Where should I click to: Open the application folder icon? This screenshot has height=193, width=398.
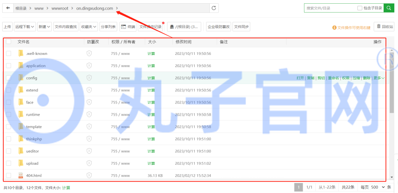coord(21,66)
